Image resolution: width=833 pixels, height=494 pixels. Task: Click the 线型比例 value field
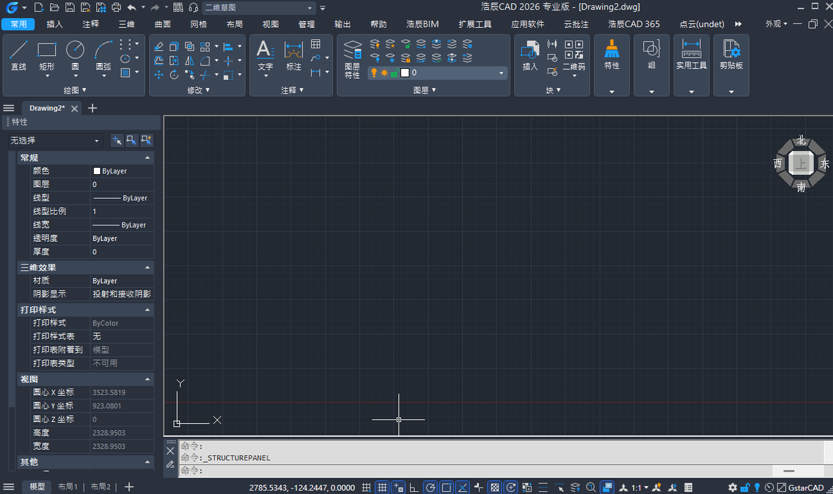tap(122, 211)
